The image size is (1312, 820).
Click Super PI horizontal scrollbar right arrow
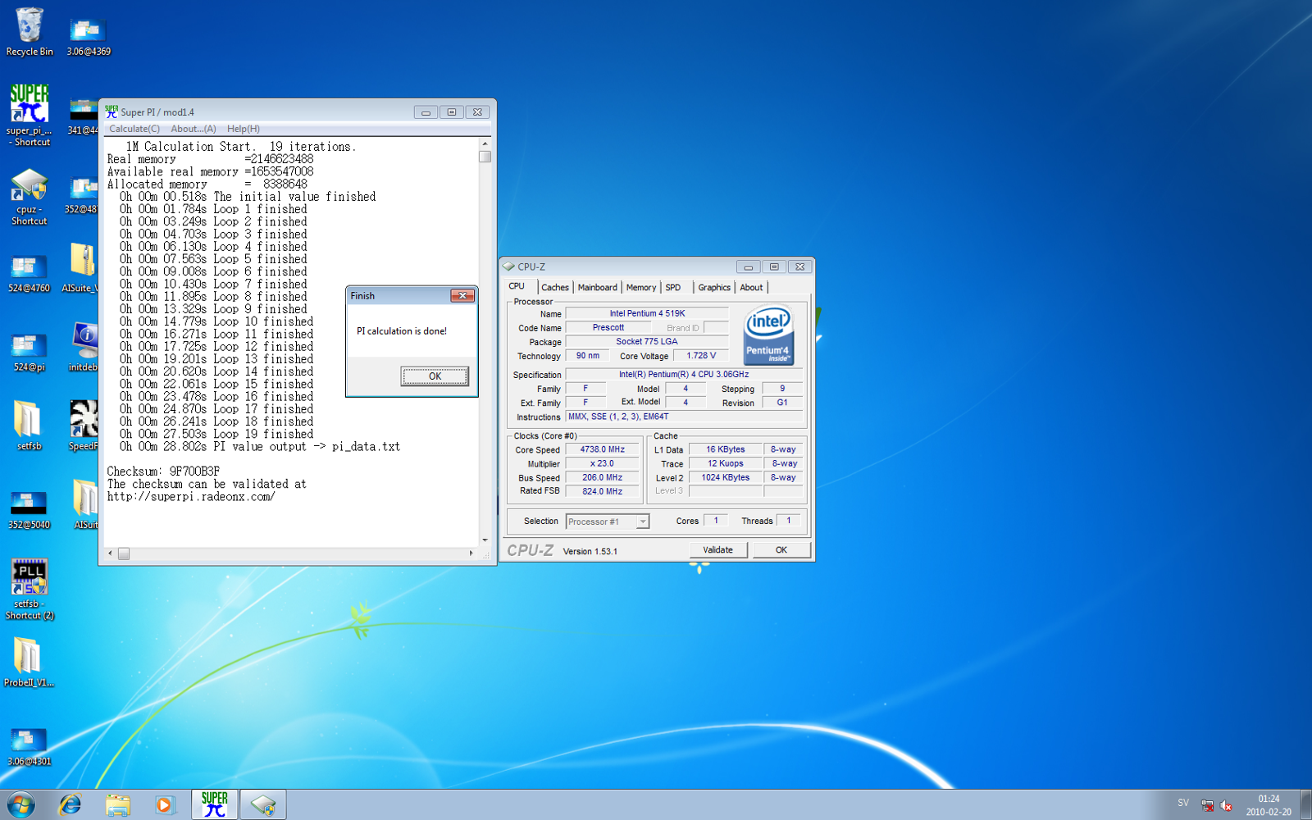pos(471,553)
